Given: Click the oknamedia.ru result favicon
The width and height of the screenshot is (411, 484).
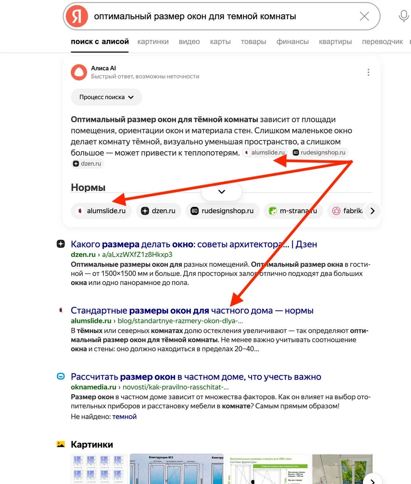Looking at the screenshot, I should 61,377.
